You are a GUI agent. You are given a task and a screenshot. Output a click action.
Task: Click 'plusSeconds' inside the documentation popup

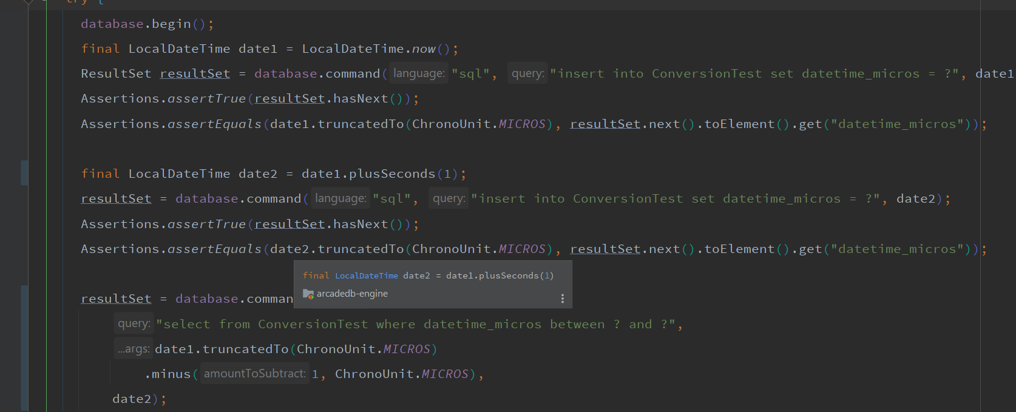[x=509, y=275]
